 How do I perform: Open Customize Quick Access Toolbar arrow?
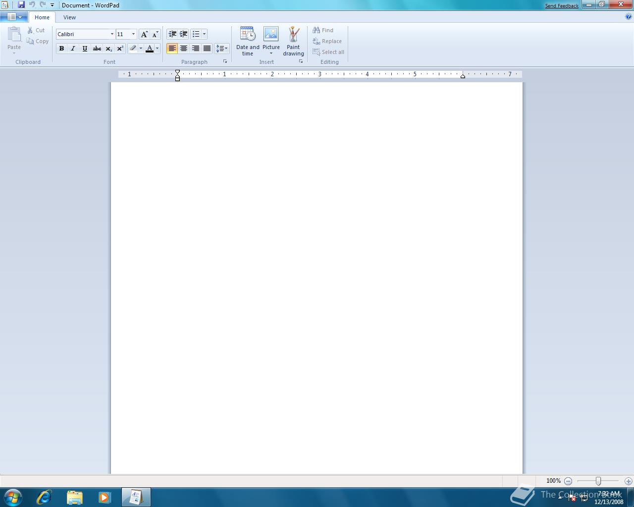coord(52,5)
